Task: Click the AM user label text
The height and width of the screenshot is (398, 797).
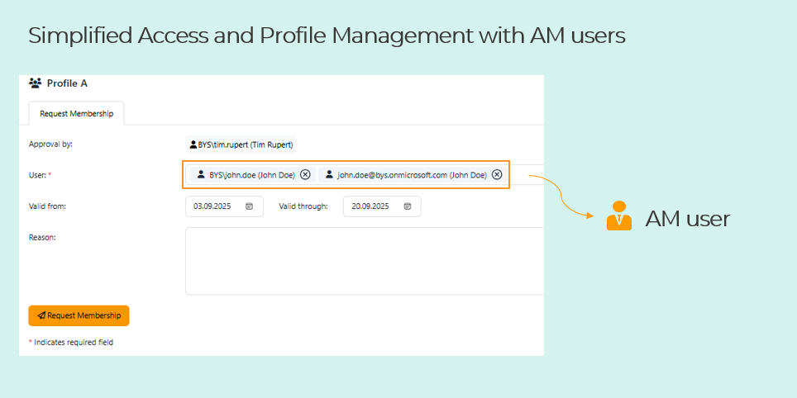Action: pos(687,219)
